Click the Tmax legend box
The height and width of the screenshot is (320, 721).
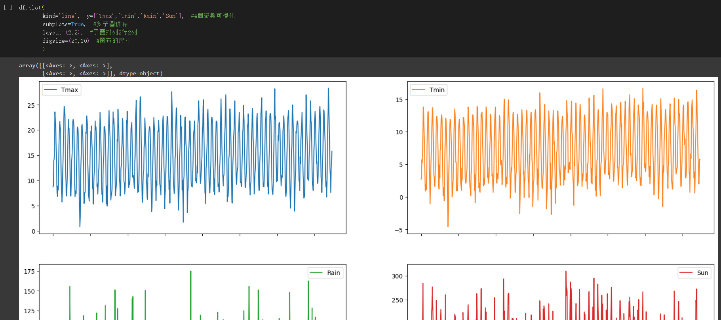[61, 90]
